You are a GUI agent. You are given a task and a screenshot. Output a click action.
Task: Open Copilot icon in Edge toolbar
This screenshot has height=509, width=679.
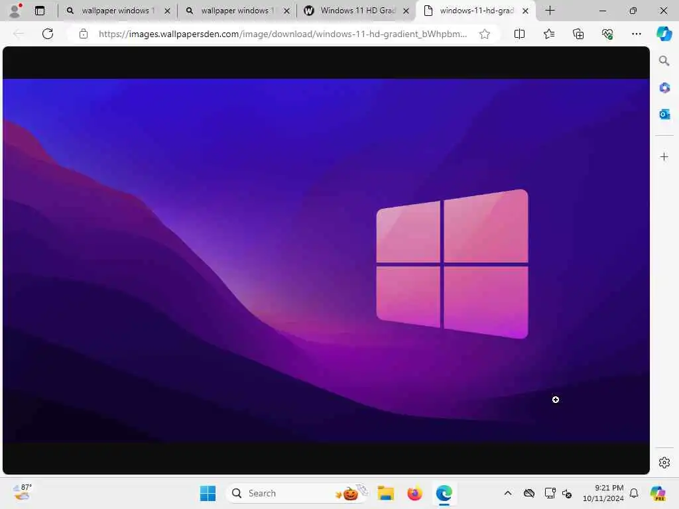point(664,34)
